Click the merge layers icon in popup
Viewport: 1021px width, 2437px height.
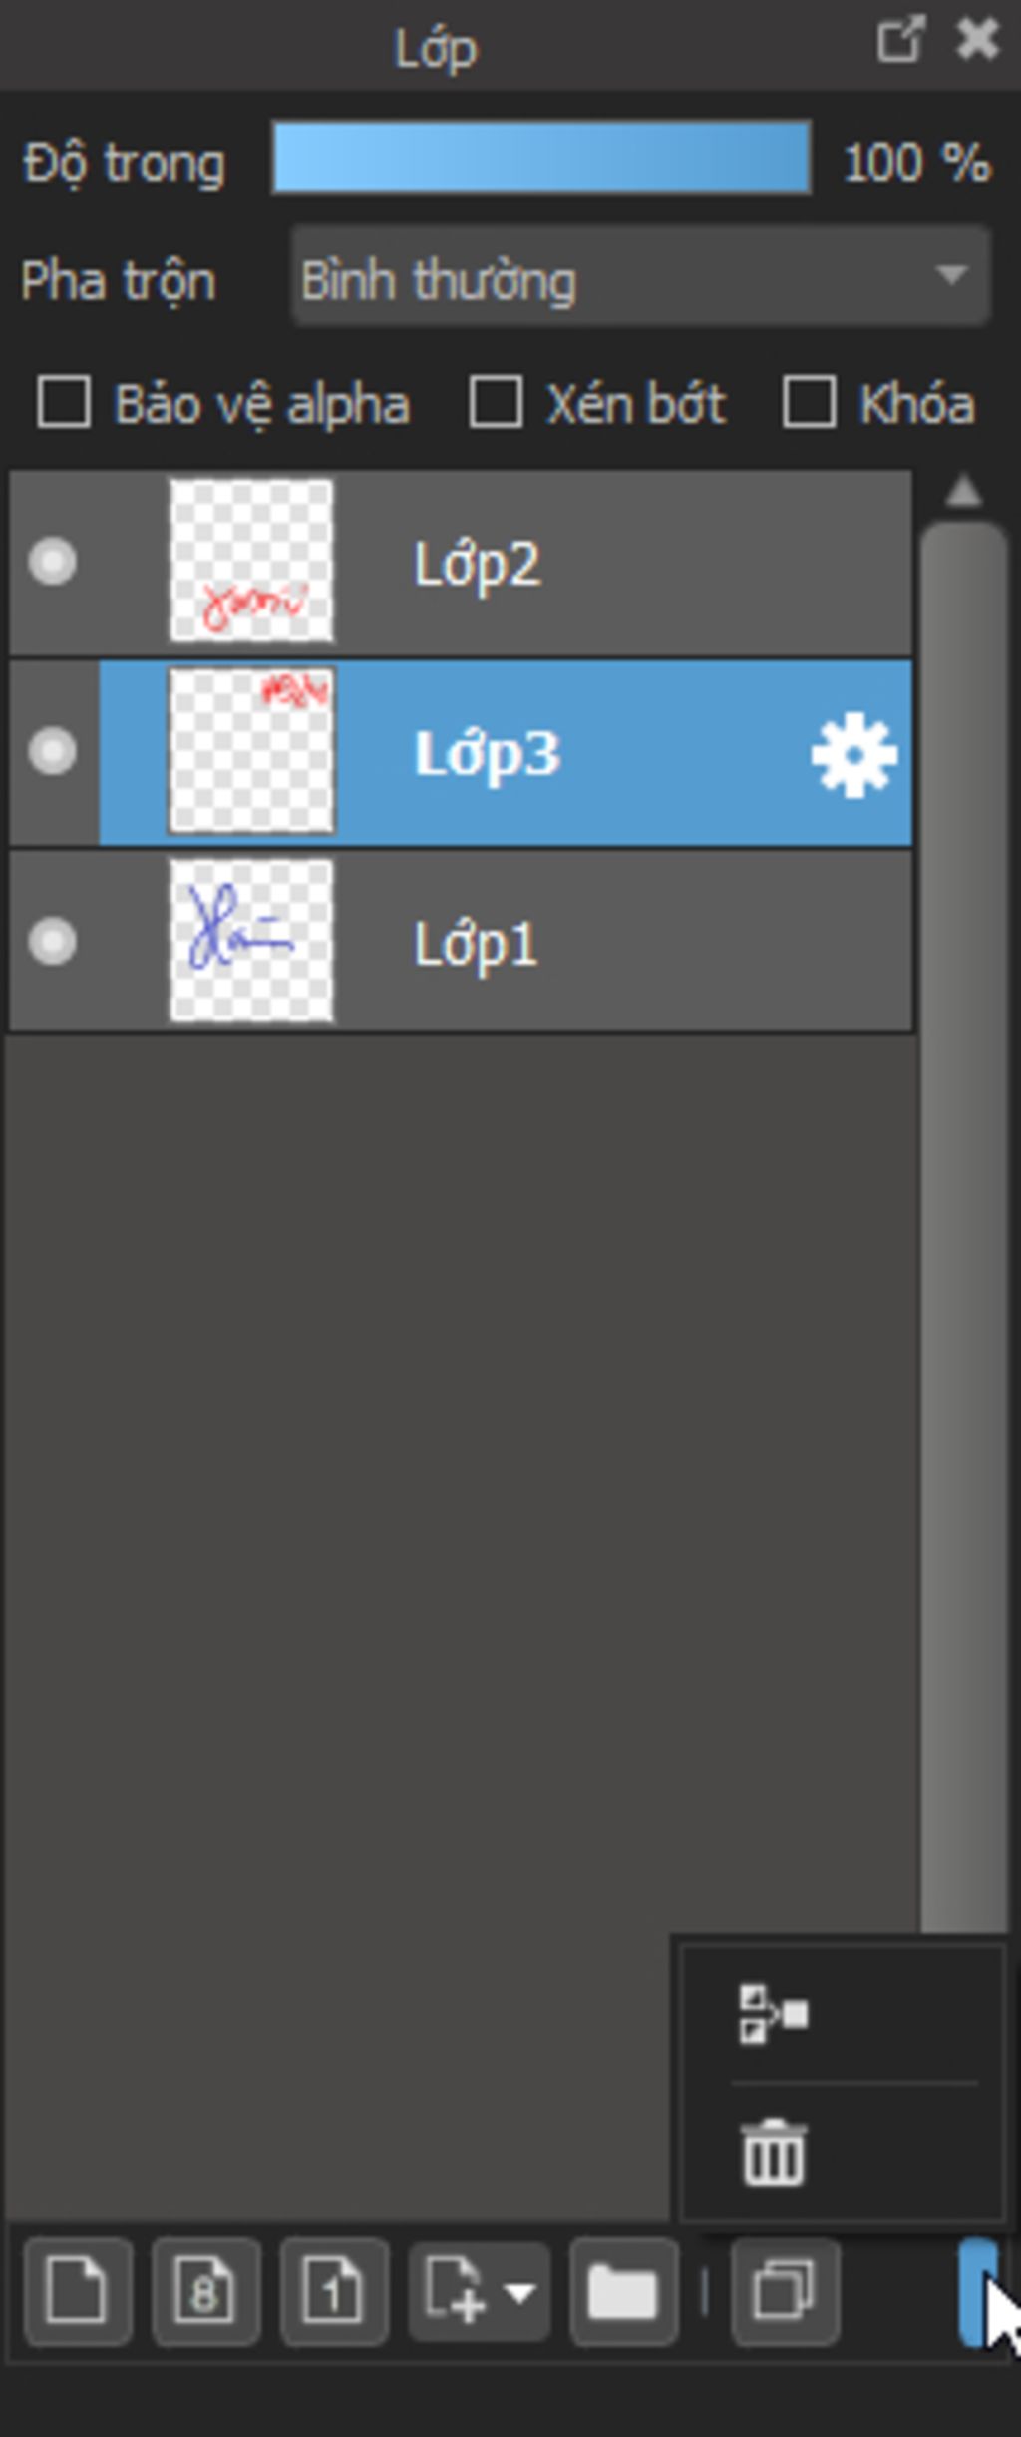773,2013
